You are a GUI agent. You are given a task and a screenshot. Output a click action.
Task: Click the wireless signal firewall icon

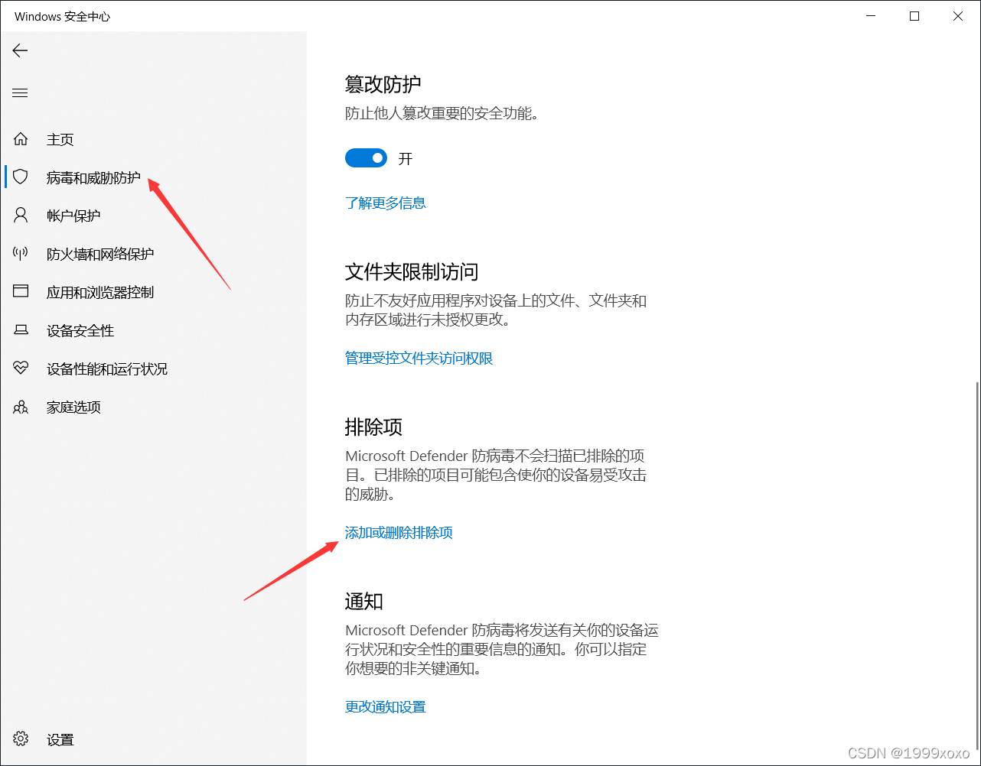coord(21,254)
